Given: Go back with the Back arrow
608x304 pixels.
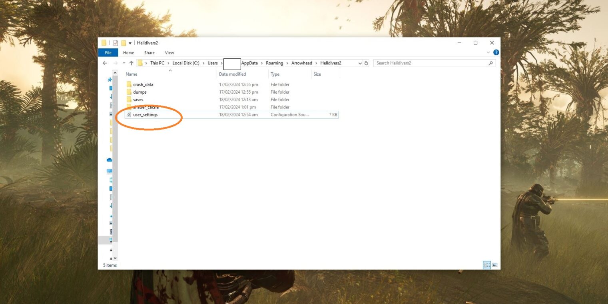Looking at the screenshot, I should pos(105,63).
